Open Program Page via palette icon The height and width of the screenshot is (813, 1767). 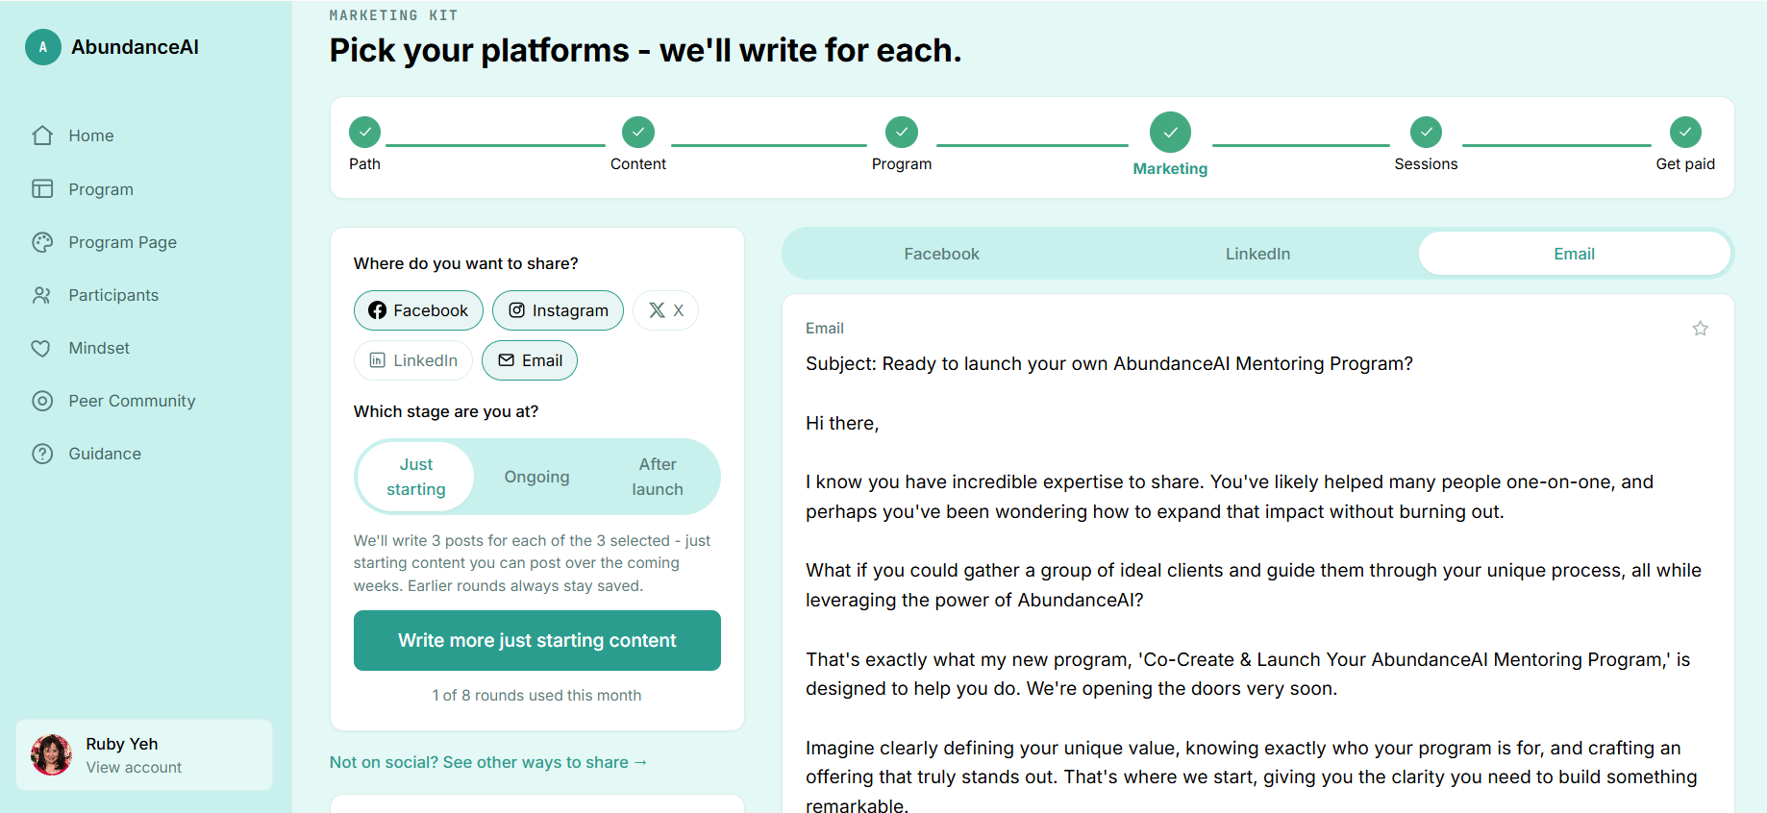42,242
